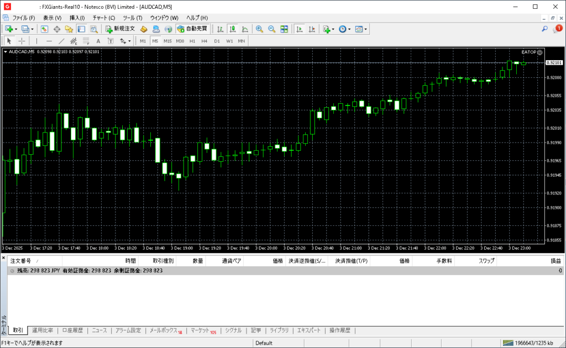Click the connection status bars in status bar

tap(507, 343)
